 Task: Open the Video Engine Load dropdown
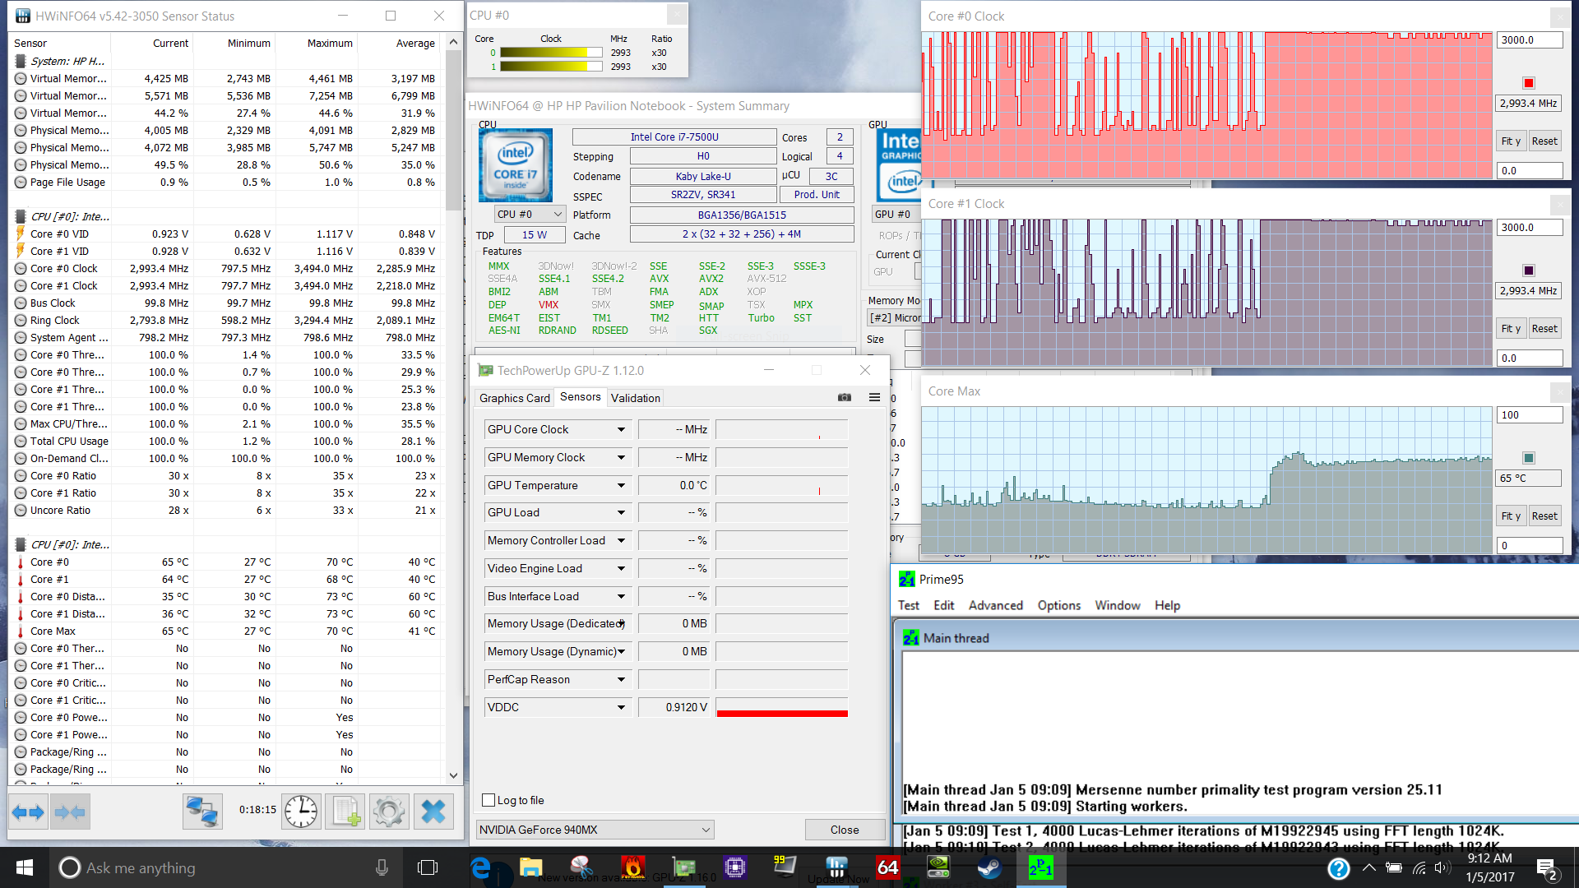pyautogui.click(x=621, y=568)
